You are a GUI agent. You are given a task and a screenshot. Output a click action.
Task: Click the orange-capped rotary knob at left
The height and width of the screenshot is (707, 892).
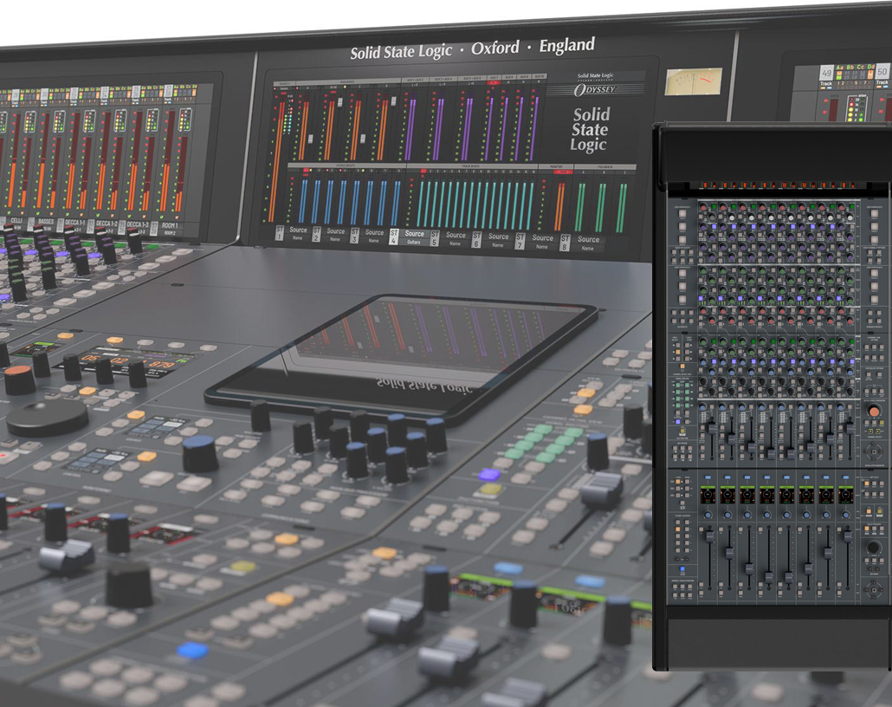coord(20,380)
